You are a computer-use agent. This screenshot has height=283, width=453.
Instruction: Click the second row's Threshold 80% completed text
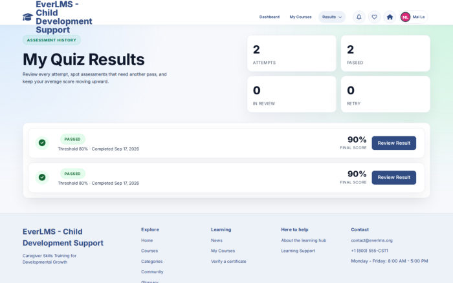click(x=98, y=183)
